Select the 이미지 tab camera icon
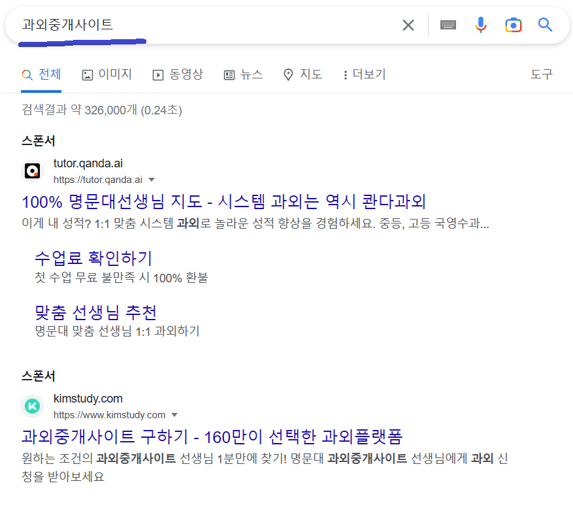Viewport: 573px width, 511px height. [x=87, y=74]
